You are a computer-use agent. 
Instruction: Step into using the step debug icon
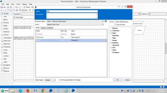point(8,10)
